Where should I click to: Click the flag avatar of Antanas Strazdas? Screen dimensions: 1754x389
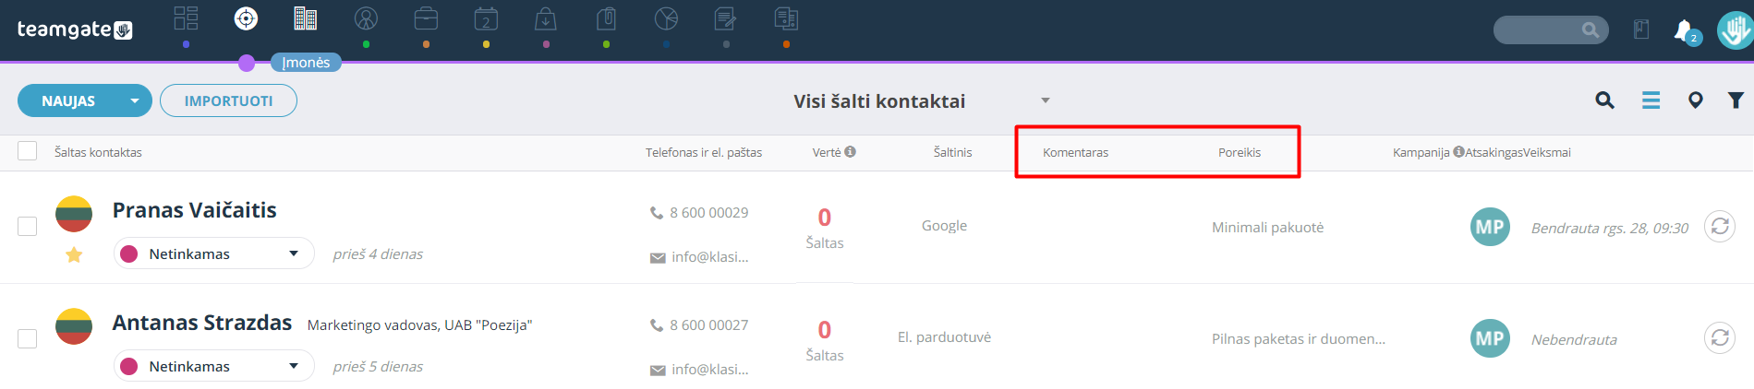[x=74, y=326]
